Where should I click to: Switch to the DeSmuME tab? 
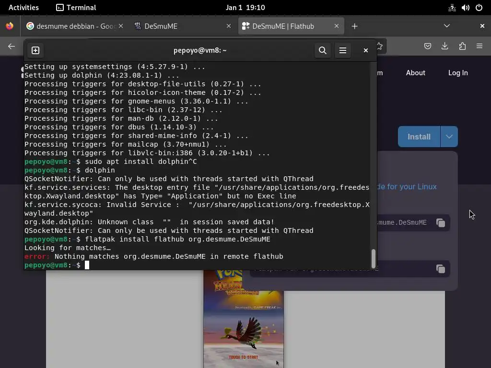[x=182, y=26]
